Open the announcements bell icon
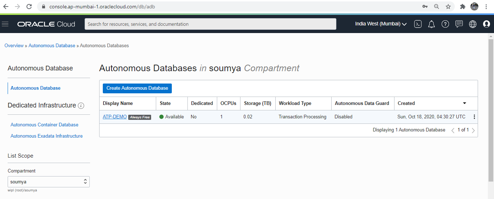This screenshot has height=199, width=494. [432, 24]
